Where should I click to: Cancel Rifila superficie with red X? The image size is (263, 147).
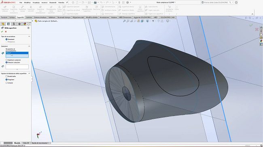click(6, 31)
